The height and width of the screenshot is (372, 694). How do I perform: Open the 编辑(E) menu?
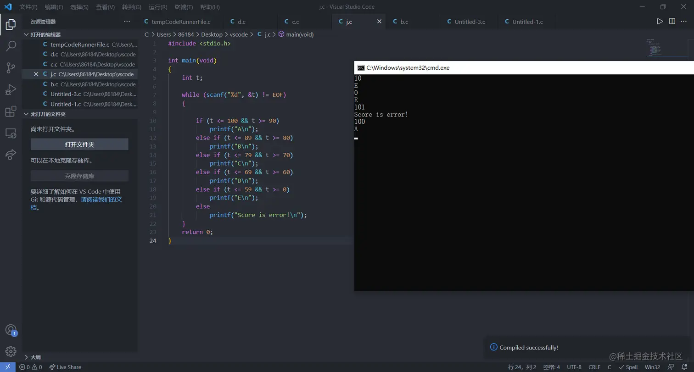54,7
